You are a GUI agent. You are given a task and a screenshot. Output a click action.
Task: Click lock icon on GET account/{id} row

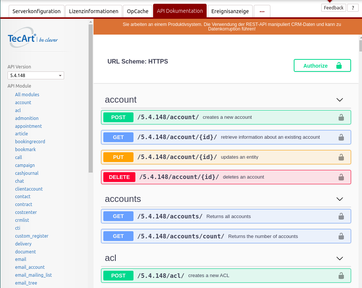(x=341, y=137)
